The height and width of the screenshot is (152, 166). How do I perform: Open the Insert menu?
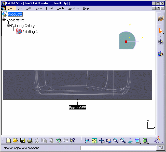click(x=49, y=8)
